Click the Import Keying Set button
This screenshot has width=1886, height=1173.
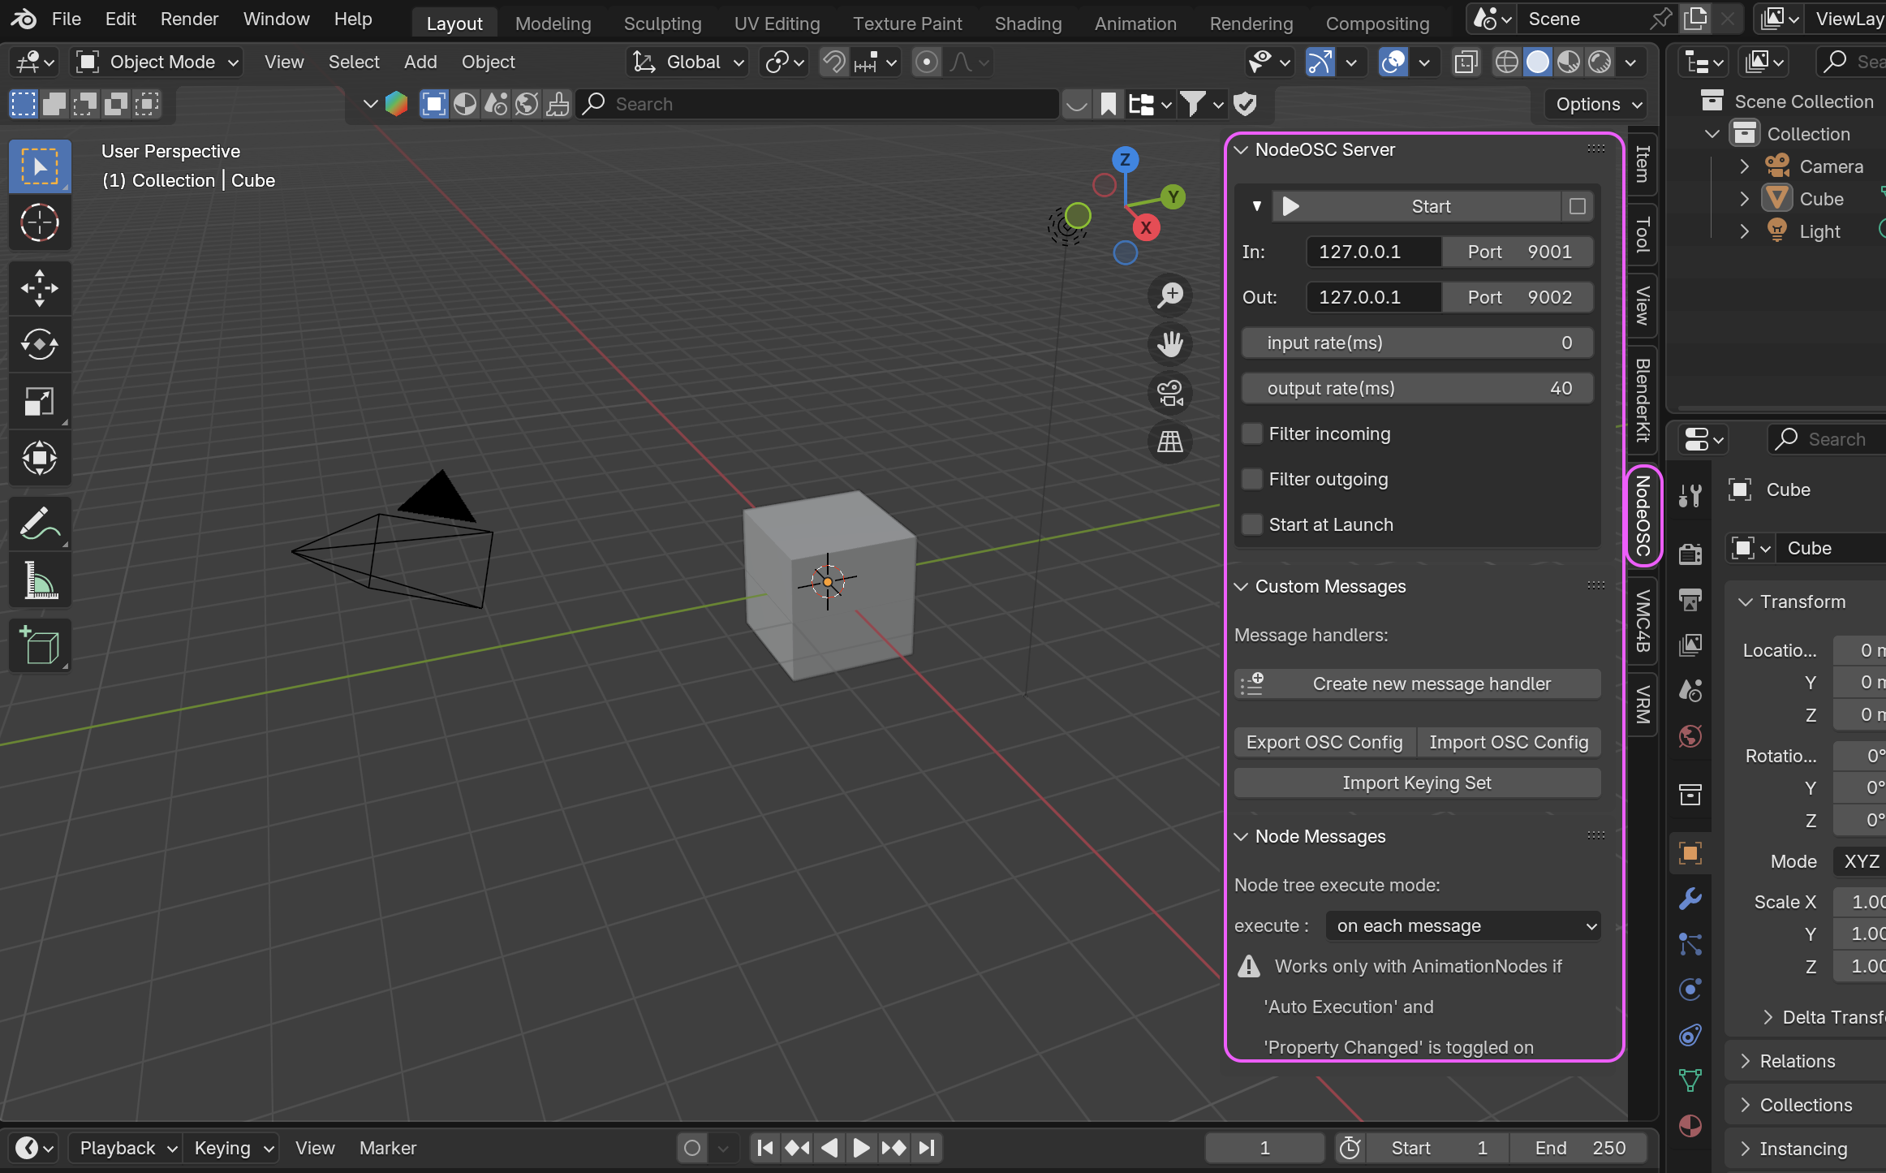[x=1417, y=783]
